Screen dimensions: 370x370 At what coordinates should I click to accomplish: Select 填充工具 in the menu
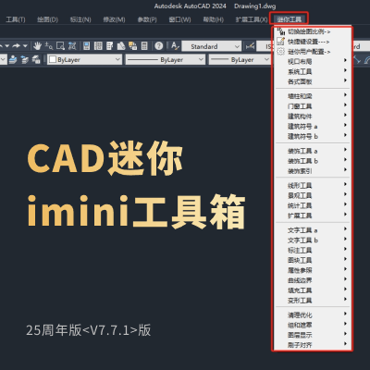[x=312, y=290]
